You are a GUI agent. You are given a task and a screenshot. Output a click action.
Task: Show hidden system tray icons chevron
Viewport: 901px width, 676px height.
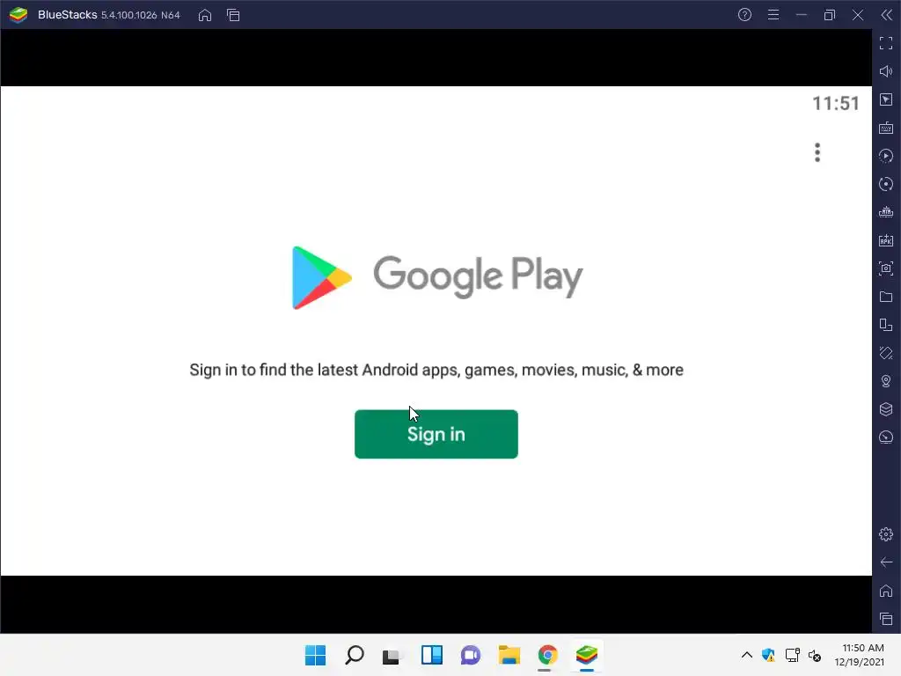[x=746, y=655]
